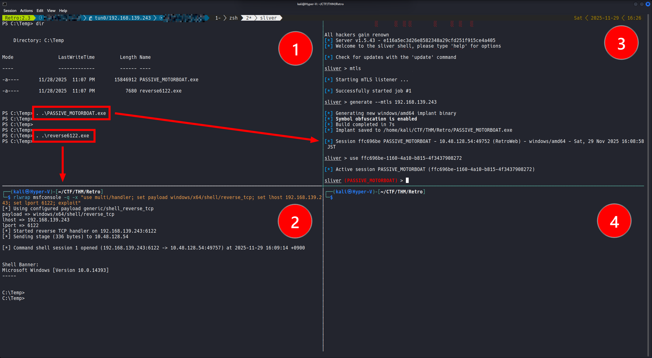Click the minimize window circle button
The image size is (652, 358).
point(635,4)
